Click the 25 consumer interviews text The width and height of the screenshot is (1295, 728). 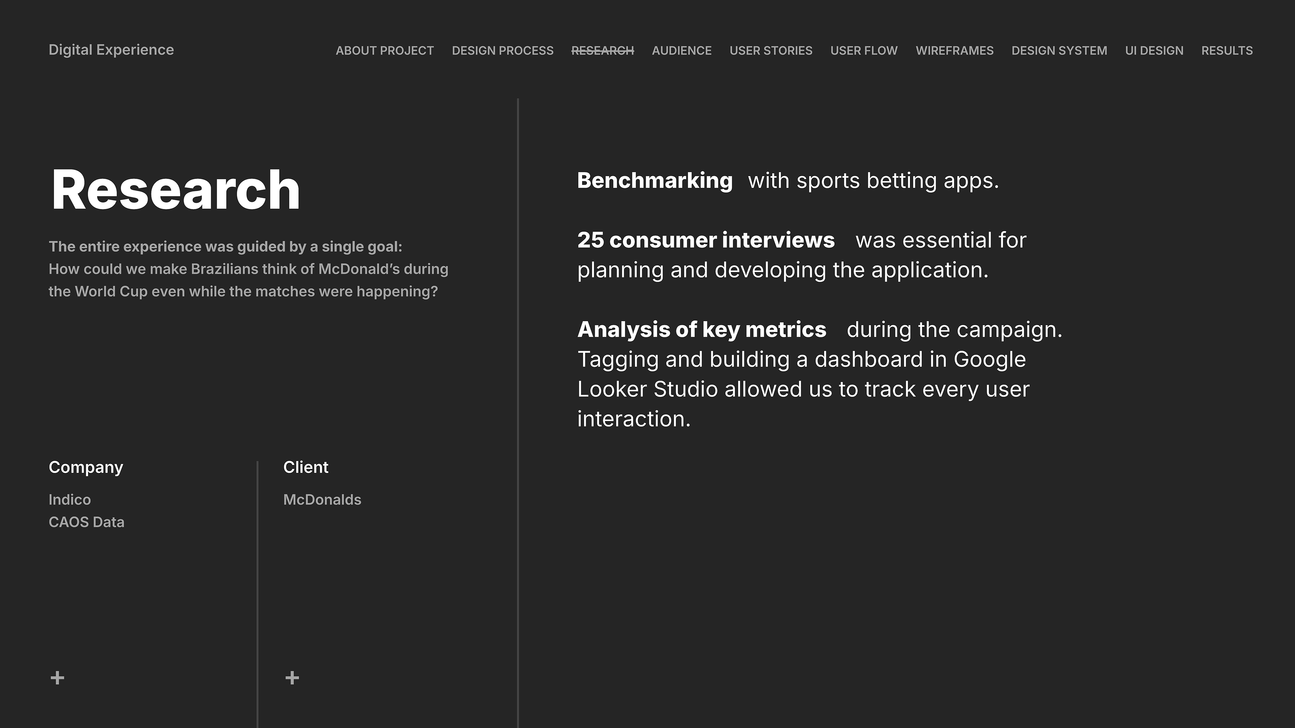706,240
